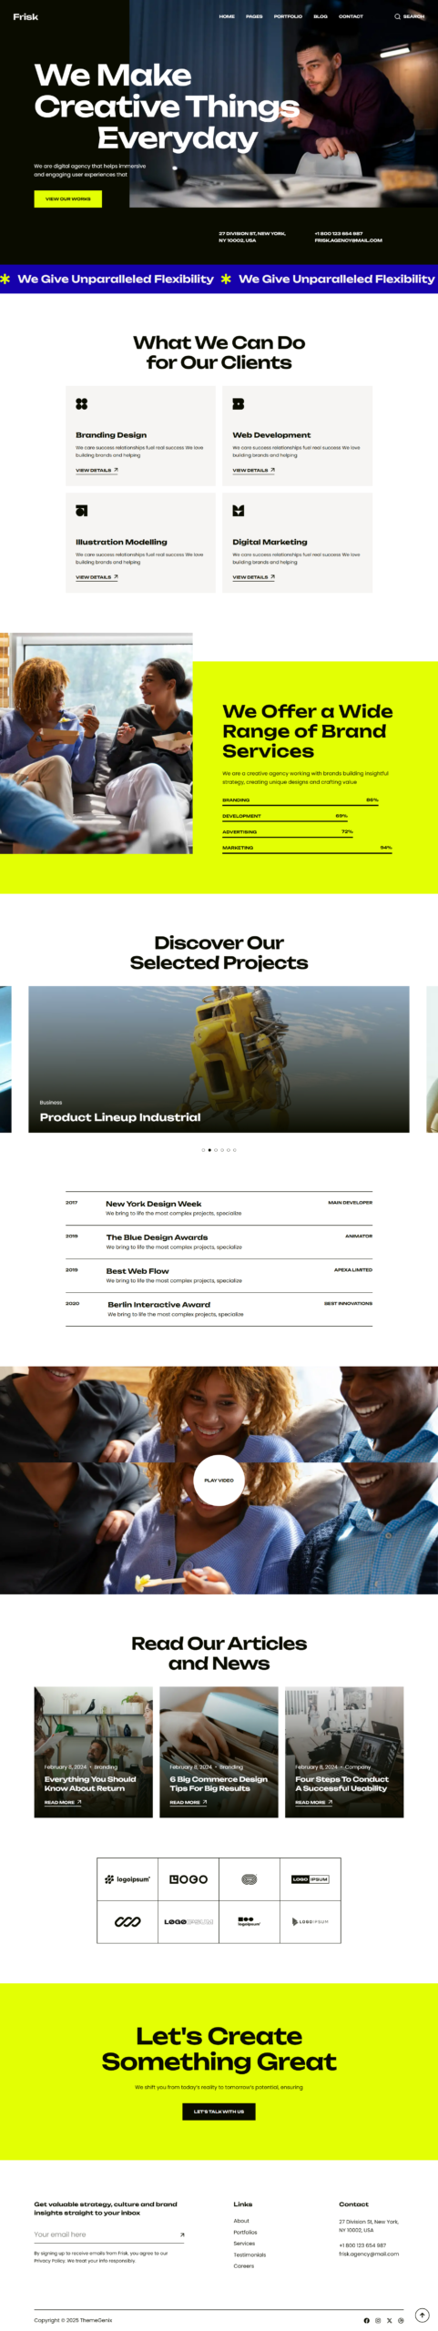Image resolution: width=438 pixels, height=2331 pixels.
Task: Open the Instagram icon in footer
Action: coord(378,2319)
